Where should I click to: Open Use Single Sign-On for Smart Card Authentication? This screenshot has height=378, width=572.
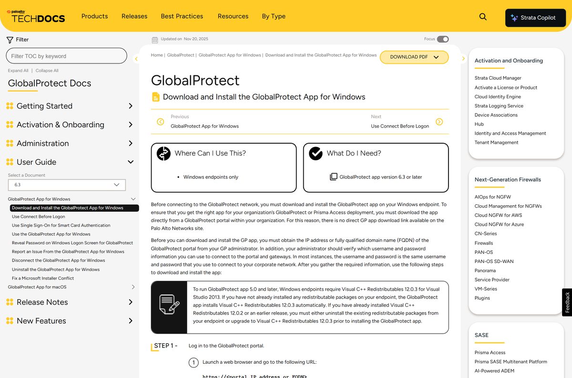(x=61, y=225)
